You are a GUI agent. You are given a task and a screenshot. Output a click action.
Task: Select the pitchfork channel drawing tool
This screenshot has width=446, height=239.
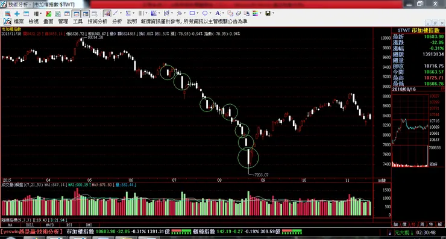tap(167, 13)
